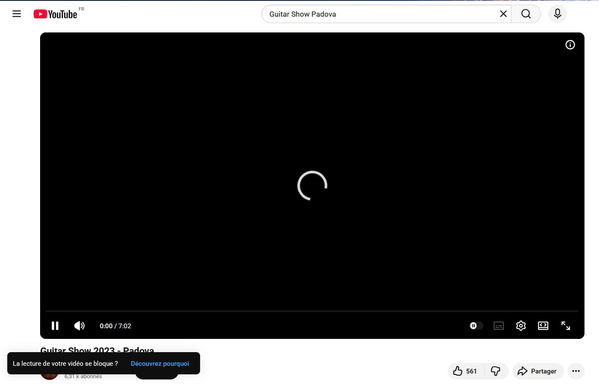Click into the Guitar Show Padova search box

click(380, 14)
